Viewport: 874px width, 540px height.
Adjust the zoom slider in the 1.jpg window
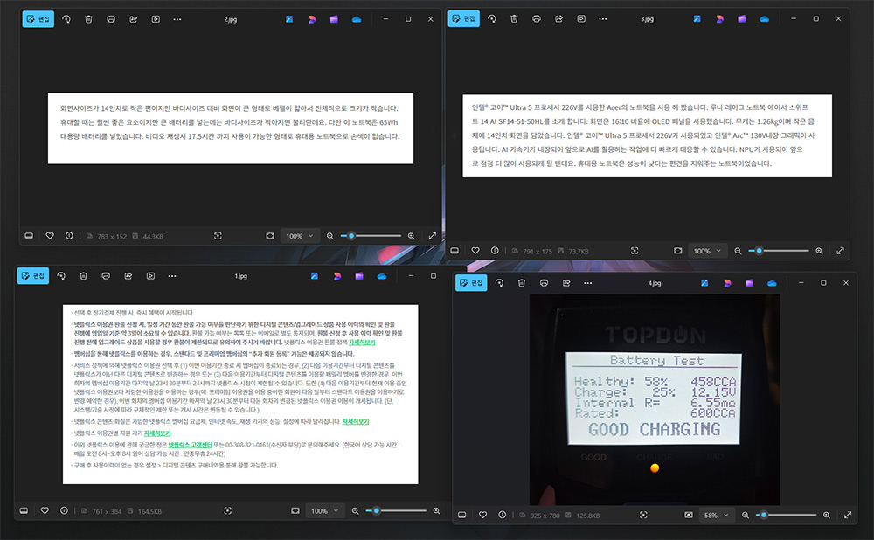coord(396,510)
